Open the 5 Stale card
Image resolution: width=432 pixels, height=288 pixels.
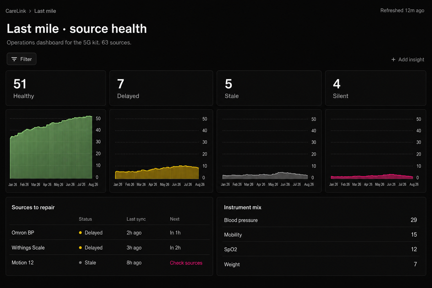(x=269, y=88)
